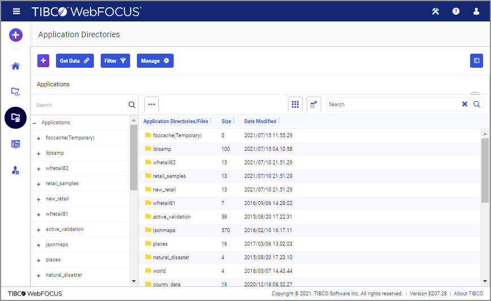Viewport: 491px width, 301px height.
Task: Toggle the side panel layout button
Action: coord(476,60)
